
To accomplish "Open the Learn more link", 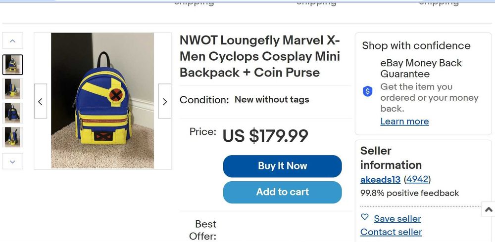I will click(404, 121).
